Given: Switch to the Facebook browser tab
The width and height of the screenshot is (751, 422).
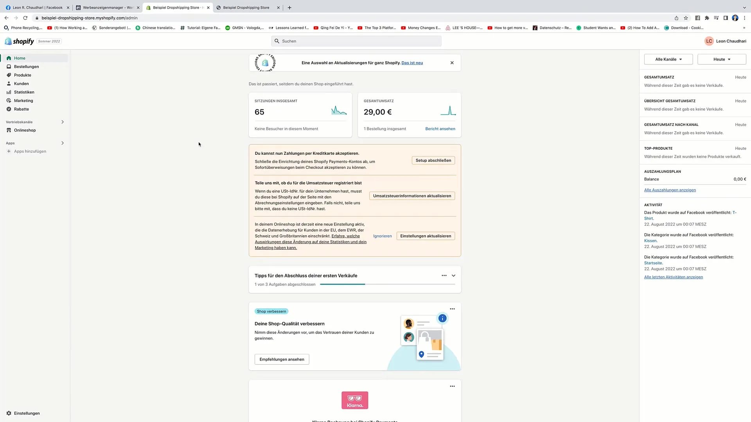Looking at the screenshot, I should 37,7.
